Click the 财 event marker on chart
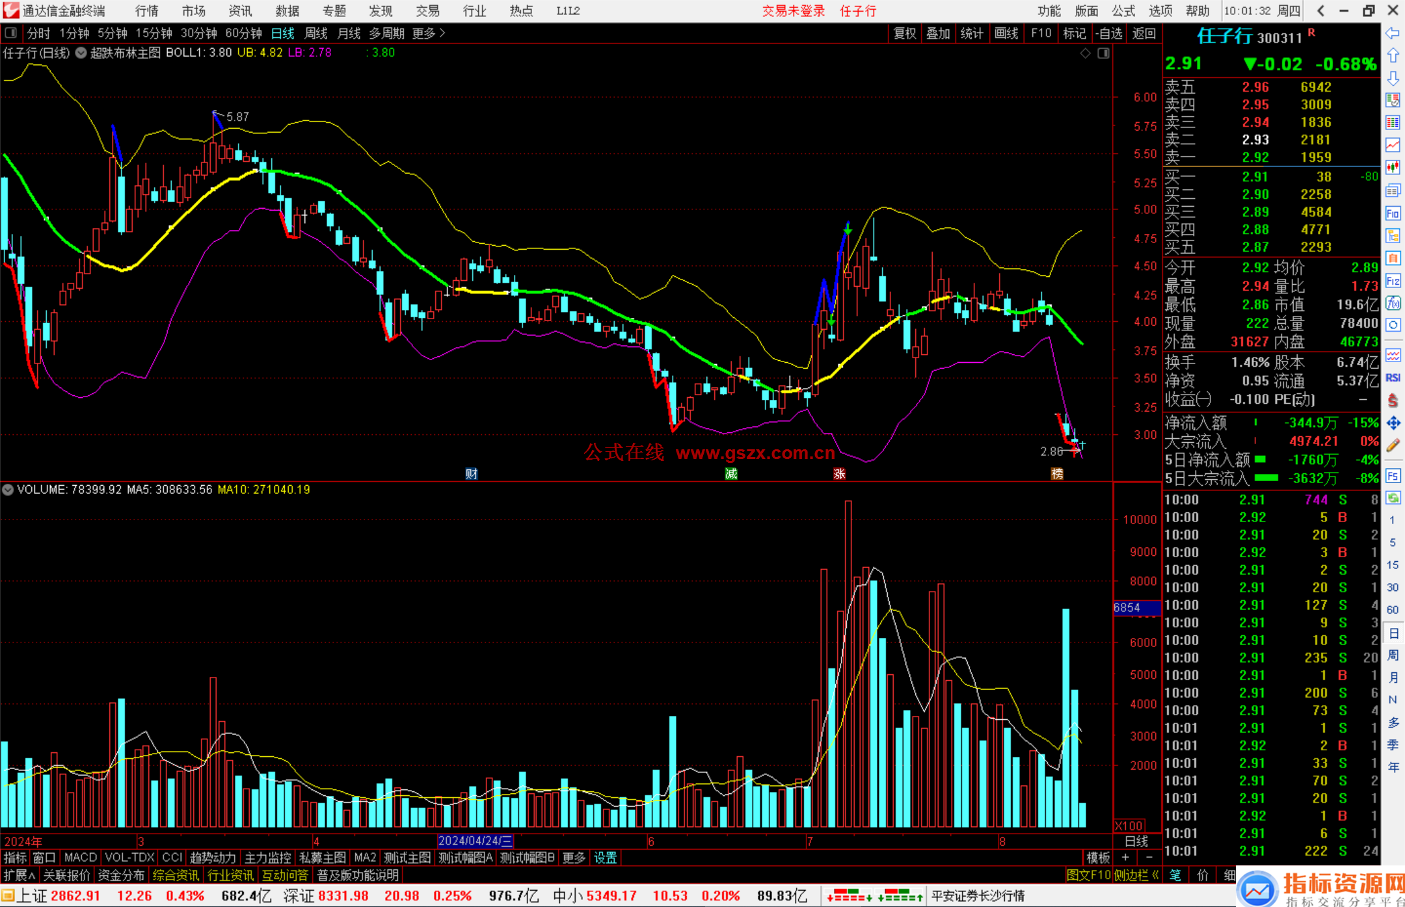 472,473
